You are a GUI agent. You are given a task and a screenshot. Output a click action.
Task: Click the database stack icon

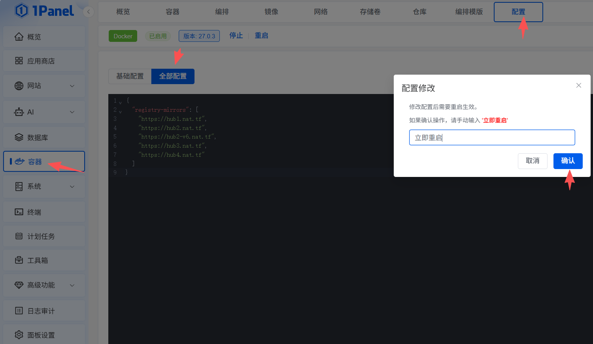point(19,137)
